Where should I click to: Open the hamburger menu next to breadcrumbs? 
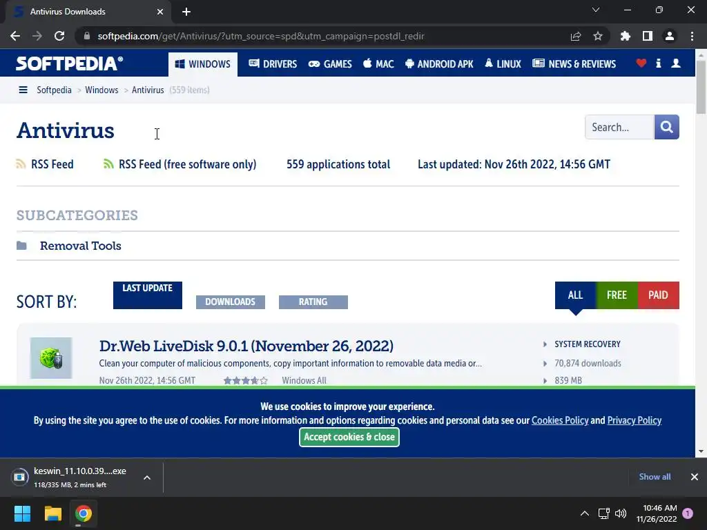tap(23, 90)
